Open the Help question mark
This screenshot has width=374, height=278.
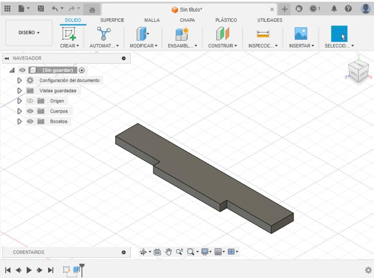point(348,9)
